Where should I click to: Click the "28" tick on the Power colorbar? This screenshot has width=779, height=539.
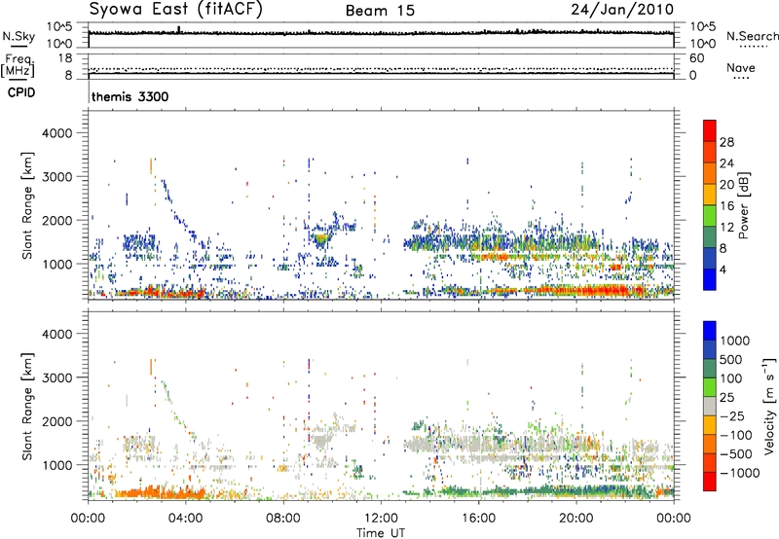726,142
